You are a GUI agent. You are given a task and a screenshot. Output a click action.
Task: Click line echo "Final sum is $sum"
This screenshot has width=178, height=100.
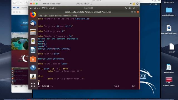click(53, 64)
